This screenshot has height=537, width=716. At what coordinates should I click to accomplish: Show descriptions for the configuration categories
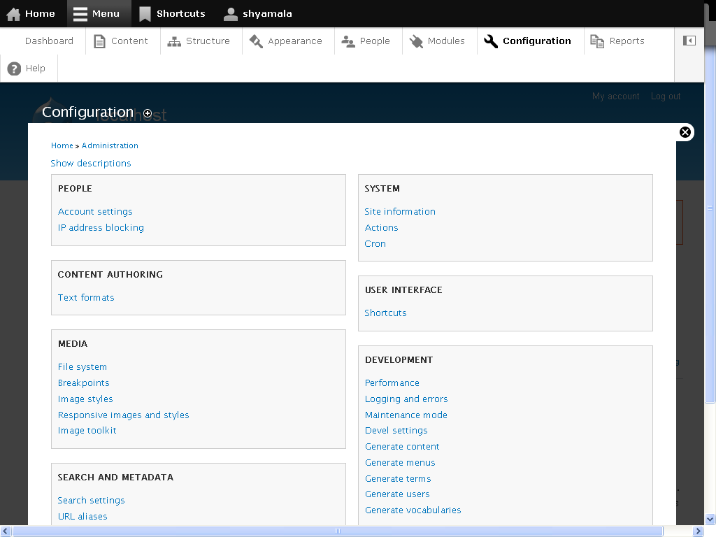pos(90,163)
